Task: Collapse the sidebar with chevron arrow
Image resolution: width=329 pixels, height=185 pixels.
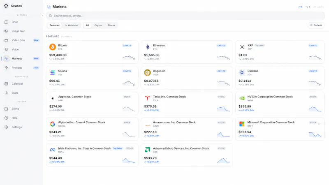Action: coord(43,16)
